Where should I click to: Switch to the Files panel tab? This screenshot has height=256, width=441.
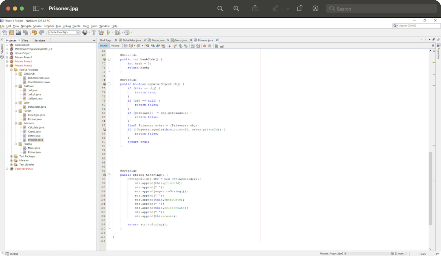[25, 40]
